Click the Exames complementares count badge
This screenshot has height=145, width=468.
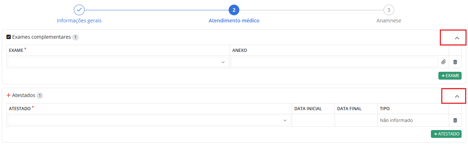(x=76, y=37)
